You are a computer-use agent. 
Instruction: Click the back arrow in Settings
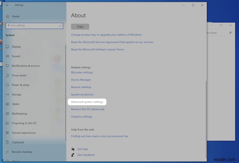(7, 5)
